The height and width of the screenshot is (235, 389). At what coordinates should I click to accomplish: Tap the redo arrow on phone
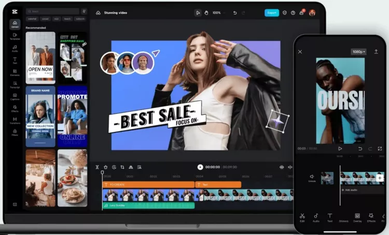[370, 149]
